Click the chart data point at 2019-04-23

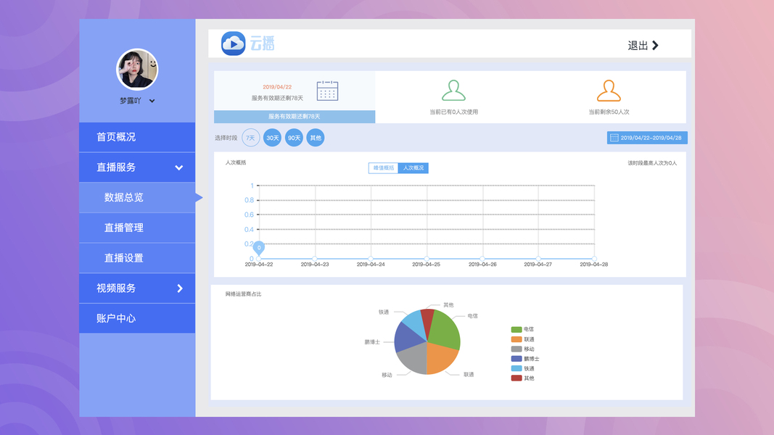(x=315, y=258)
